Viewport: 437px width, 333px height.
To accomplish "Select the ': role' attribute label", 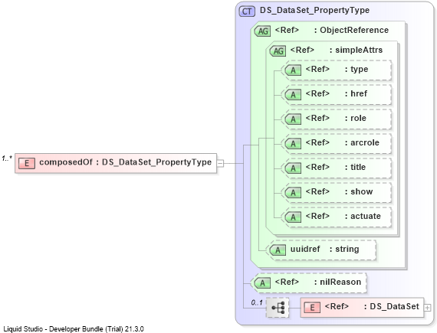I will (x=355, y=118).
